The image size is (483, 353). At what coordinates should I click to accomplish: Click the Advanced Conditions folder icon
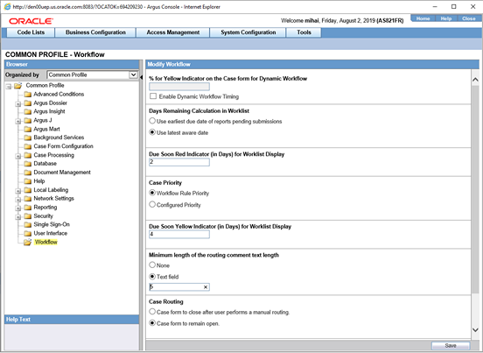[28, 95]
